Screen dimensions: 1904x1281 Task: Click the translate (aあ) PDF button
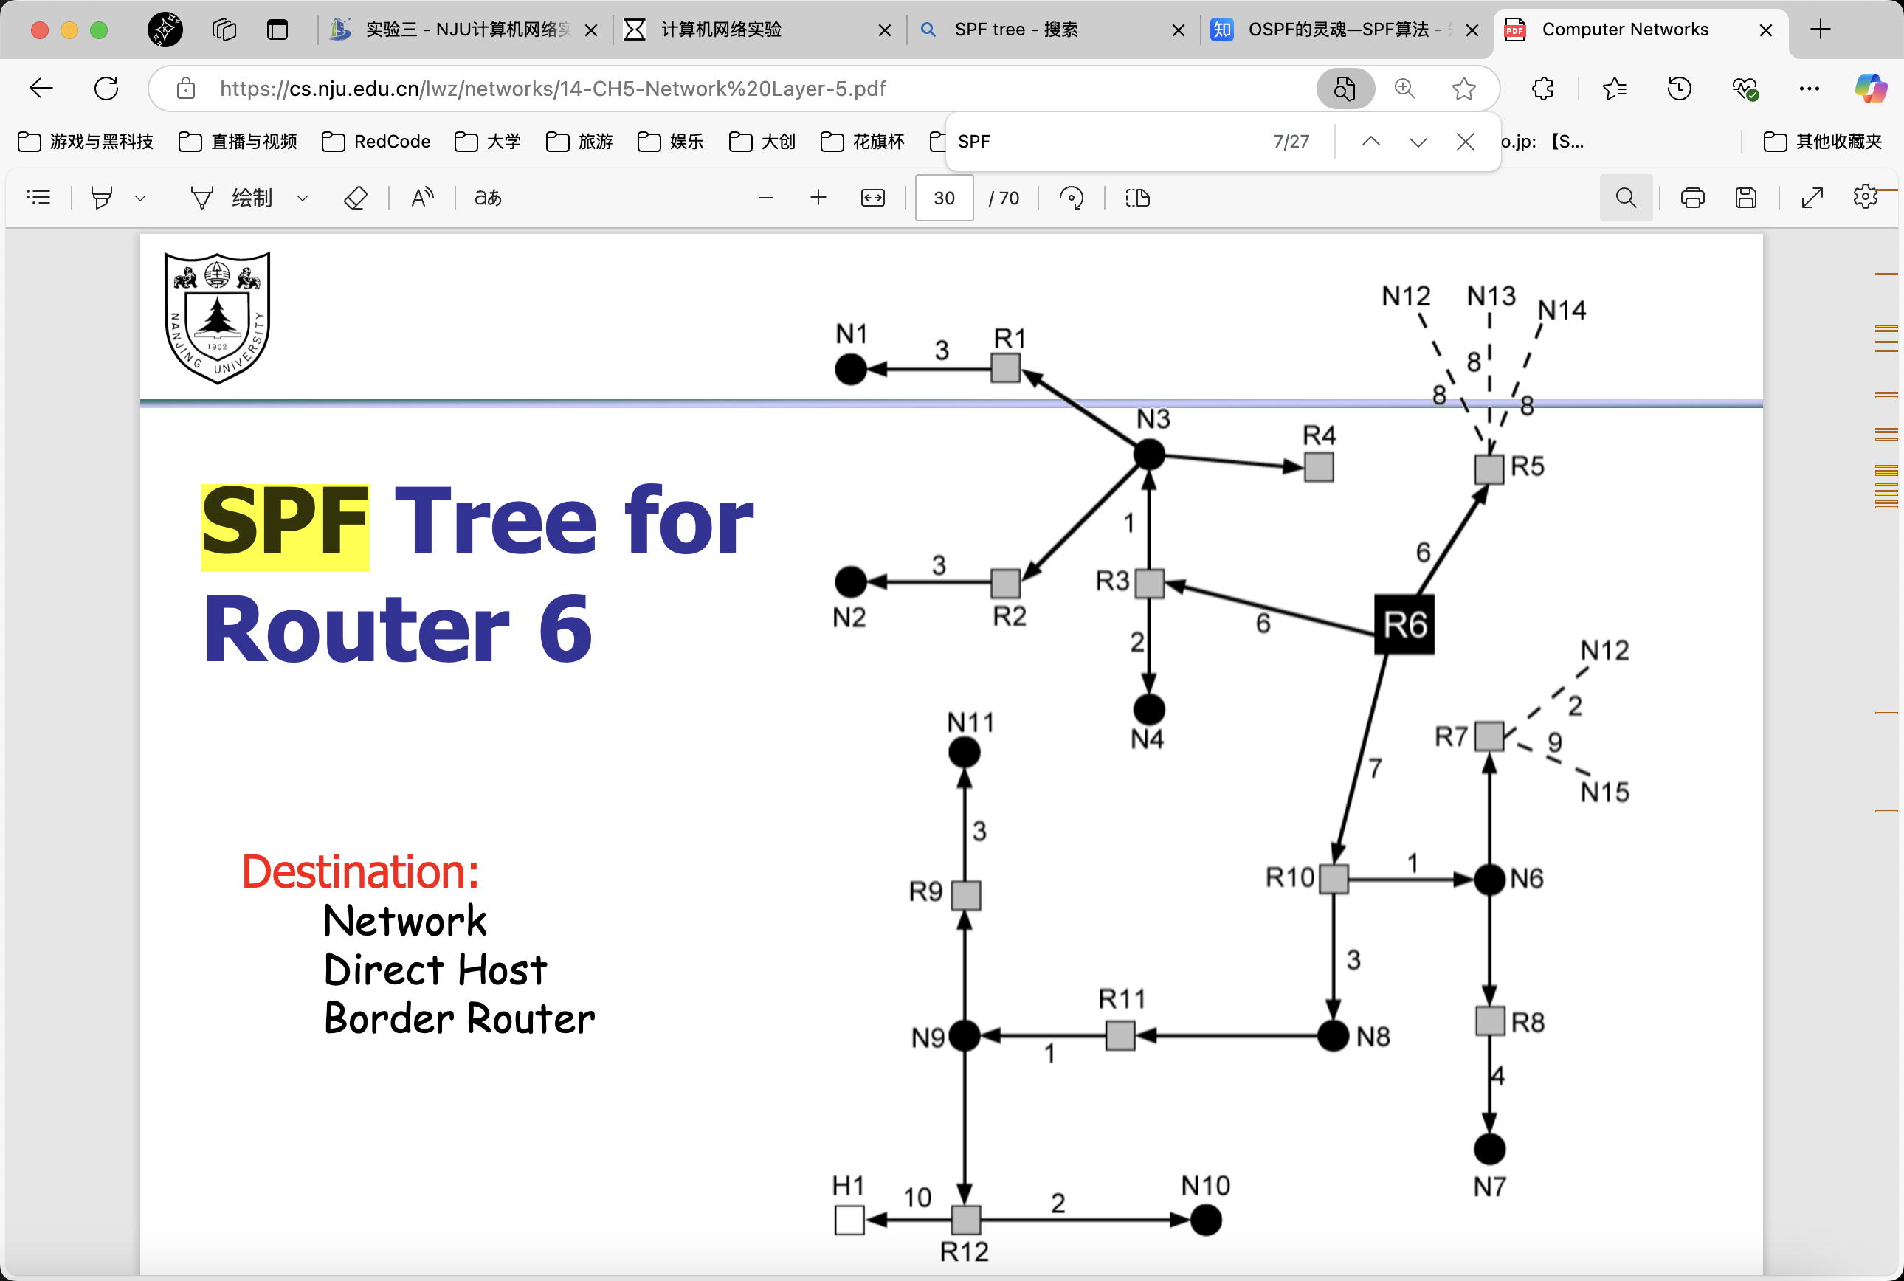pos(488,197)
